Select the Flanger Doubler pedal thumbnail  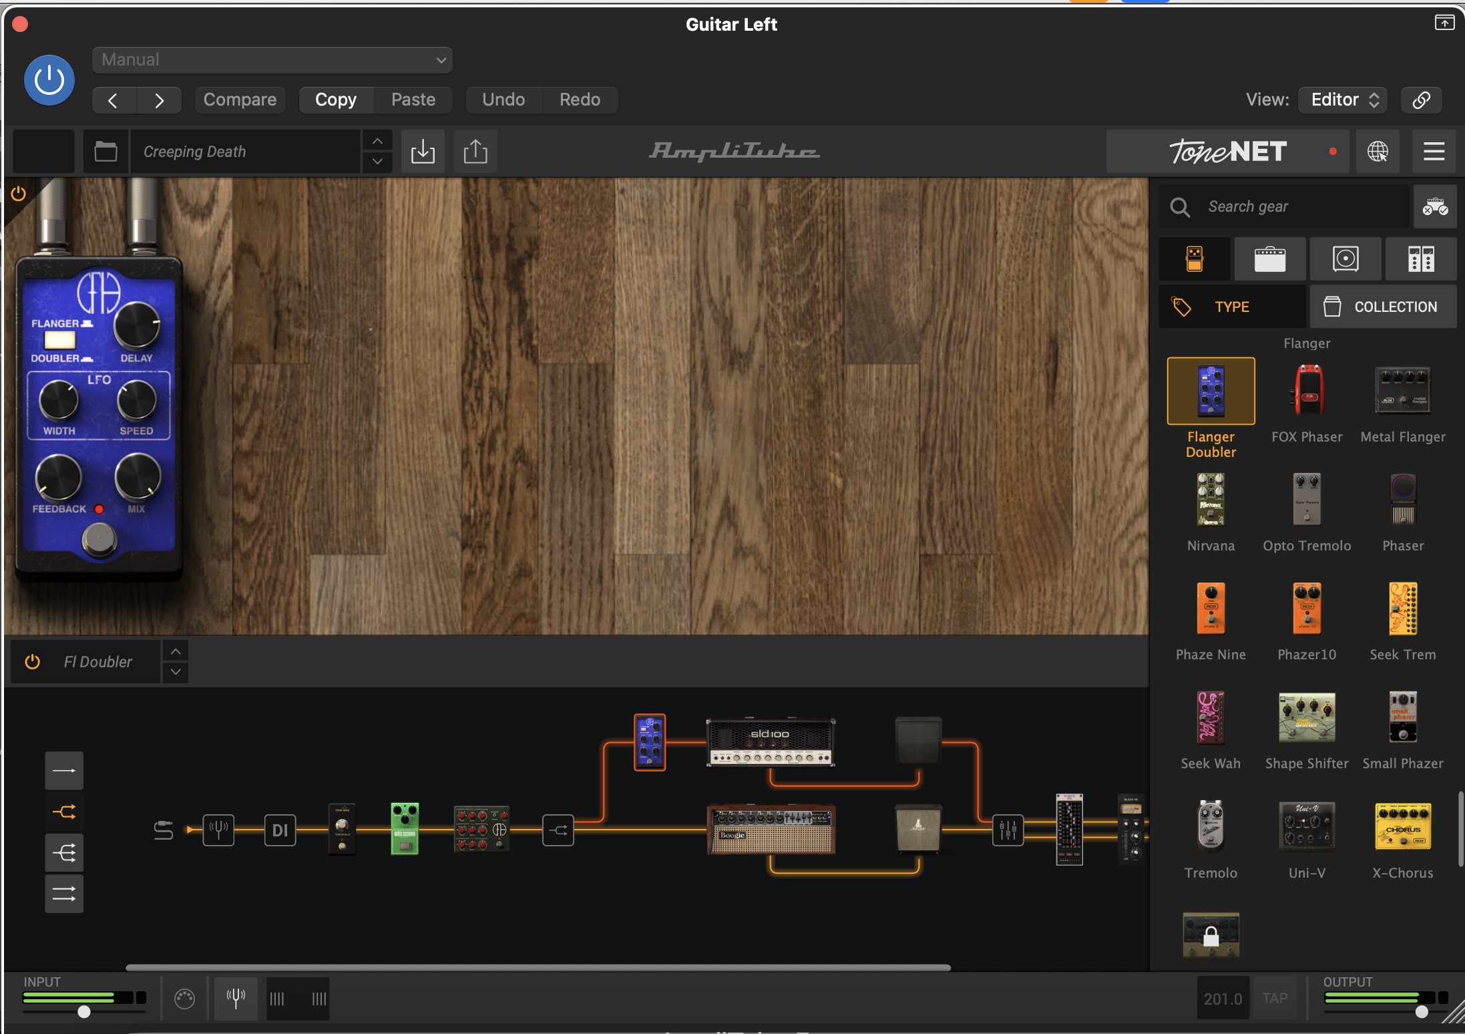tap(1211, 391)
